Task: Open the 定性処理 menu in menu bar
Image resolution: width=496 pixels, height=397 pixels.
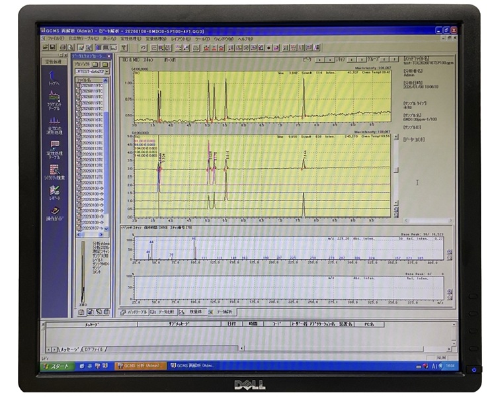Action: 130,38
